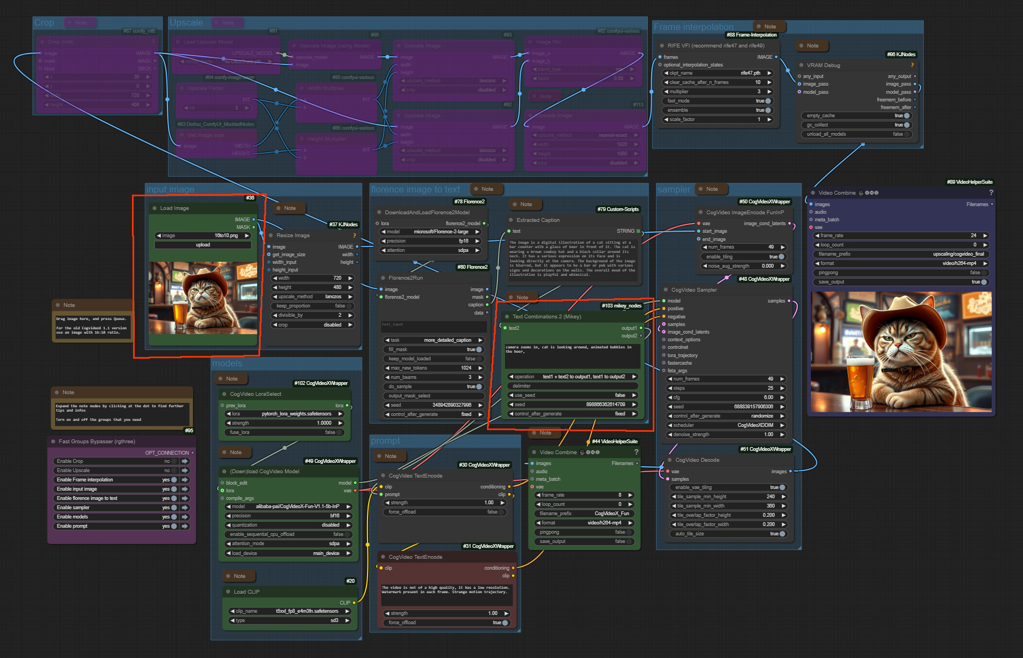Click the arrow icon beside Enable models
Image resolution: width=1023 pixels, height=658 pixels.
185,517
